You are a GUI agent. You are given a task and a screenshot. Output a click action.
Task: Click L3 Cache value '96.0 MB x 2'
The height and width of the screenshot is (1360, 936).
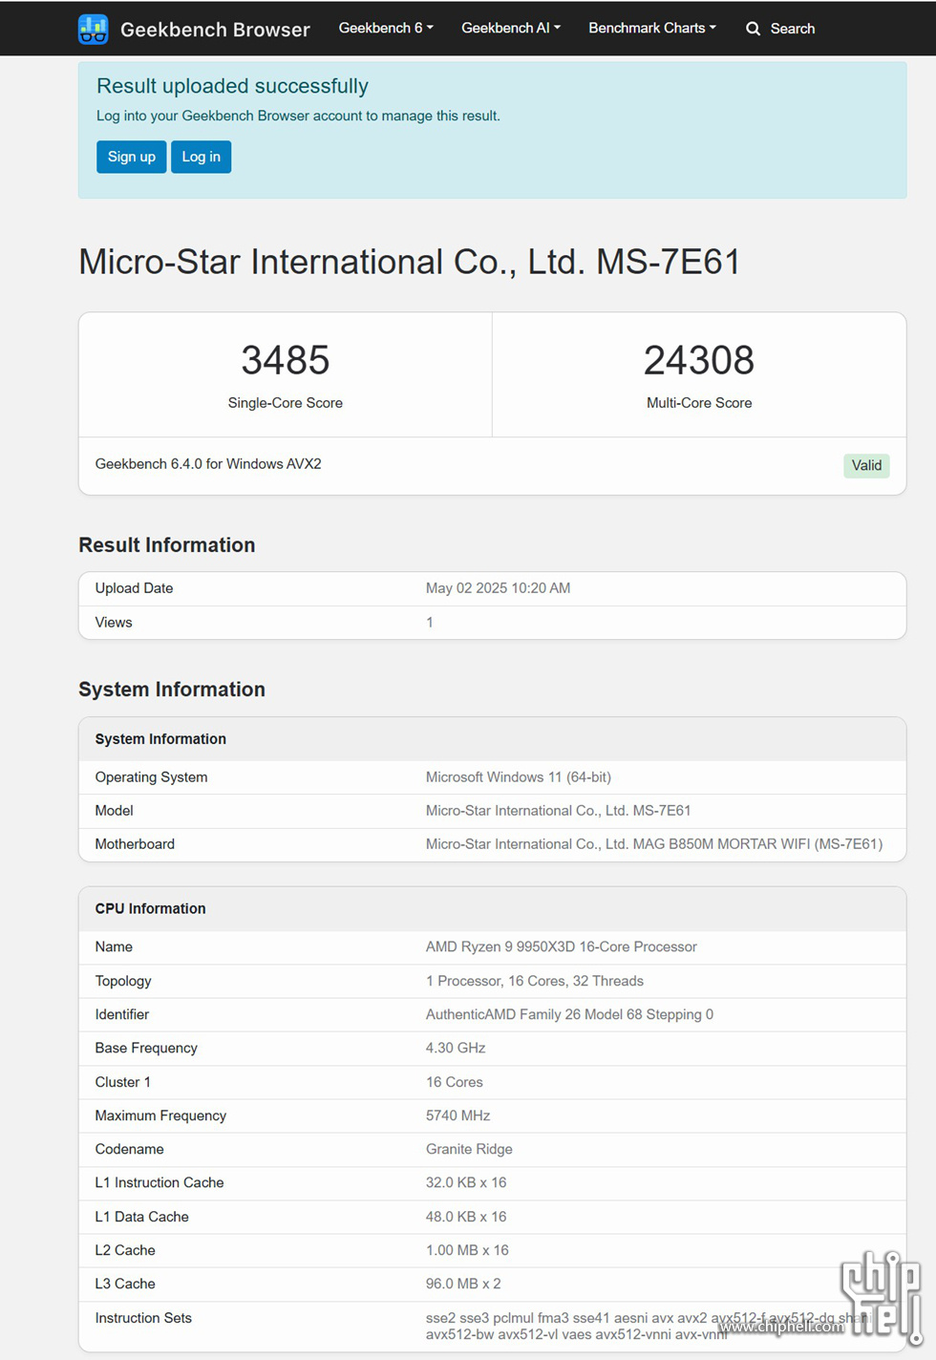[463, 1284]
